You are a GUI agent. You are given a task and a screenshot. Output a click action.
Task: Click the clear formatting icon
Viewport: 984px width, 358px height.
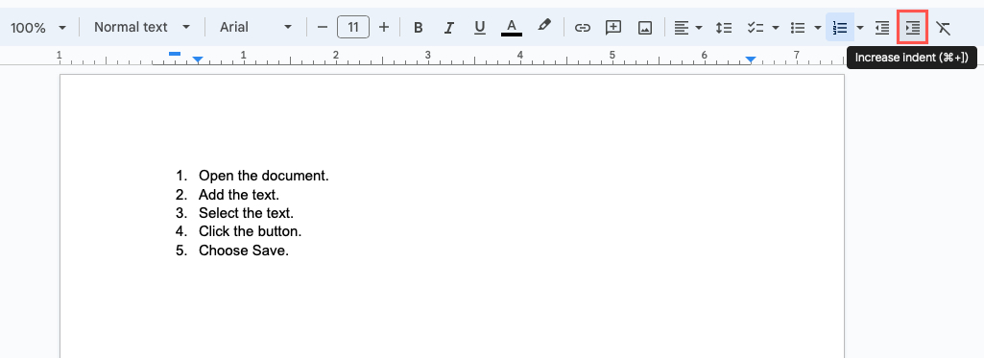click(x=943, y=28)
